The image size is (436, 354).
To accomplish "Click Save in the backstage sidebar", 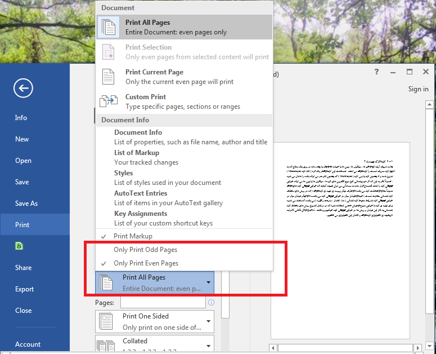I will pos(35,182).
